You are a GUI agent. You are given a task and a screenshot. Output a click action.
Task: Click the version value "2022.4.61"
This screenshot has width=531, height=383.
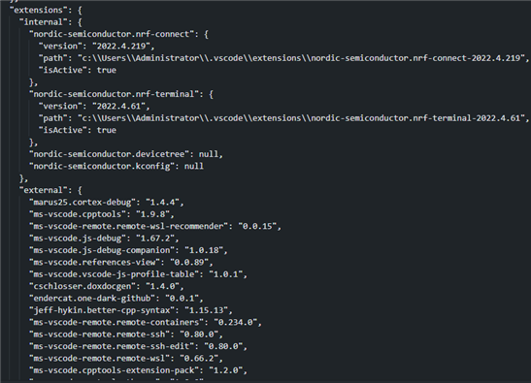(118, 107)
